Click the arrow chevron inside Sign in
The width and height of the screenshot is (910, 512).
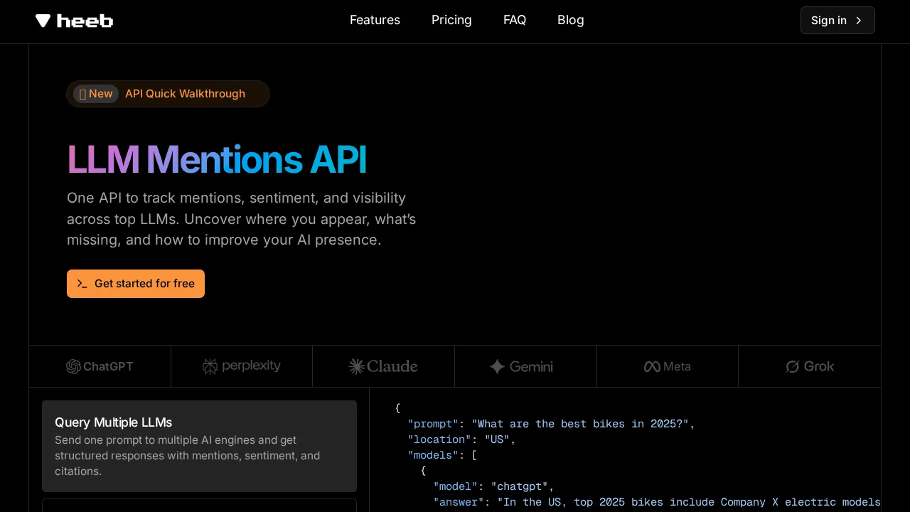click(859, 21)
